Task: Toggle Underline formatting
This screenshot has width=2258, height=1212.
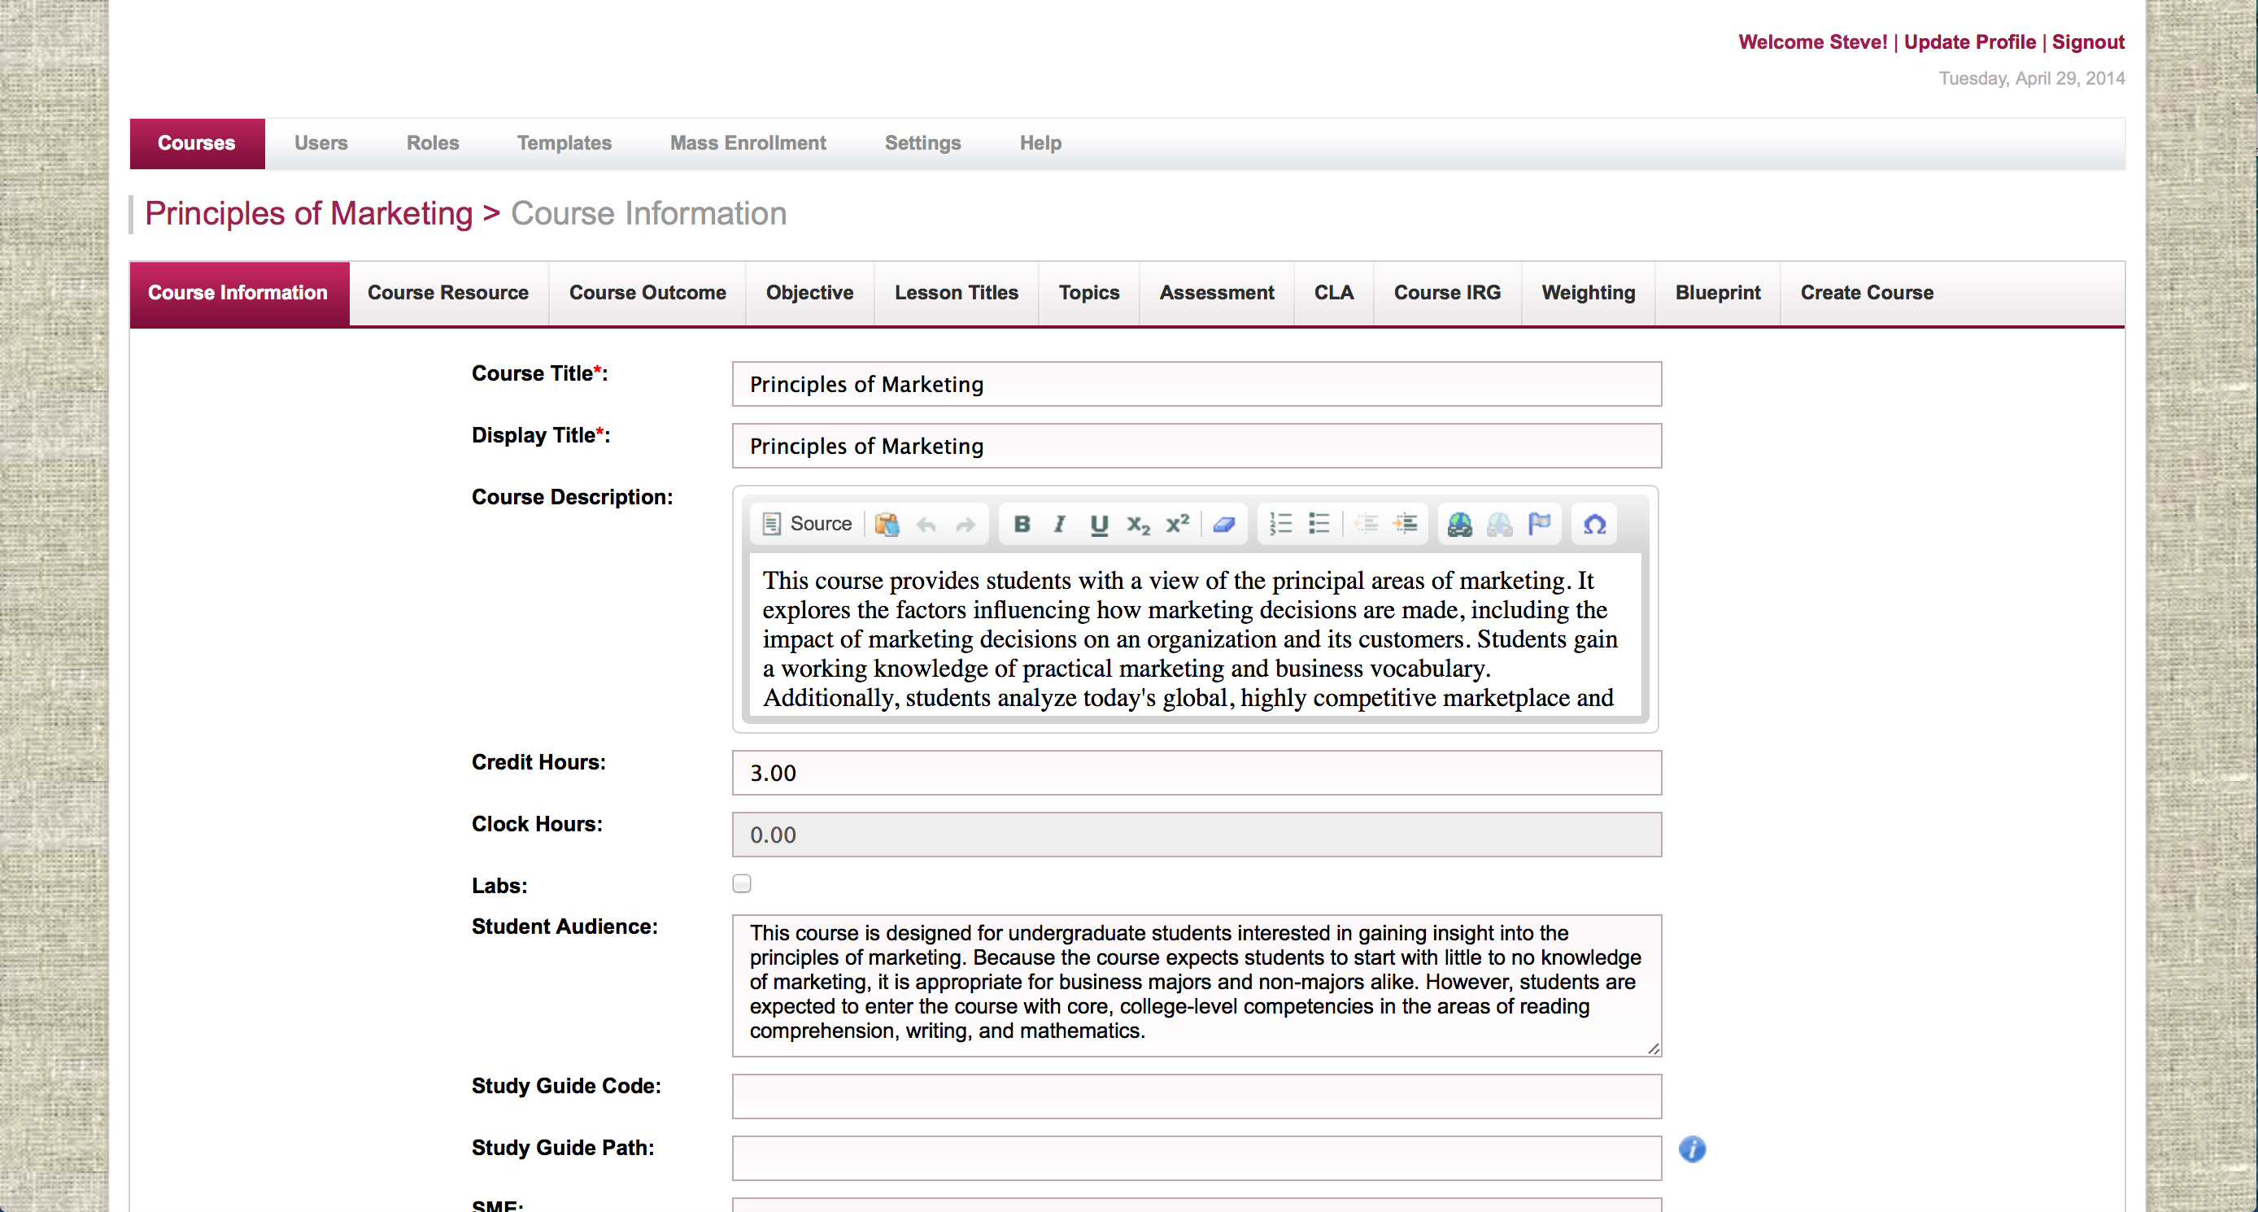Action: click(x=1099, y=524)
